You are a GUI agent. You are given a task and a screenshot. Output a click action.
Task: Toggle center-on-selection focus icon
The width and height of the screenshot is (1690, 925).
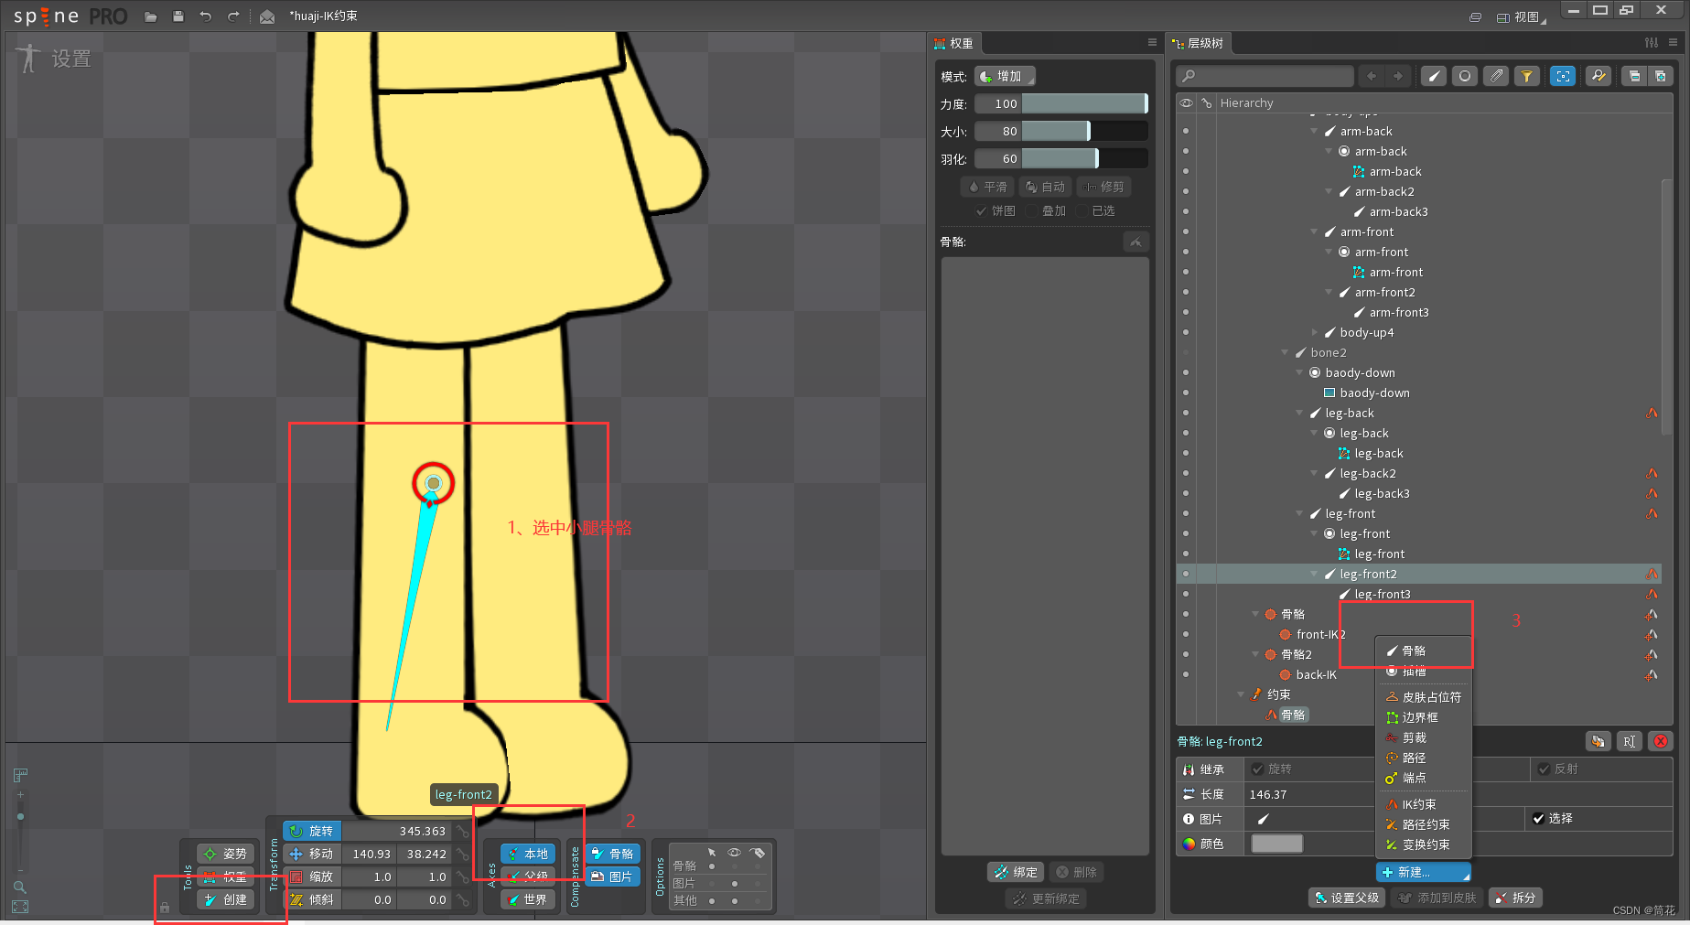pyautogui.click(x=1563, y=76)
